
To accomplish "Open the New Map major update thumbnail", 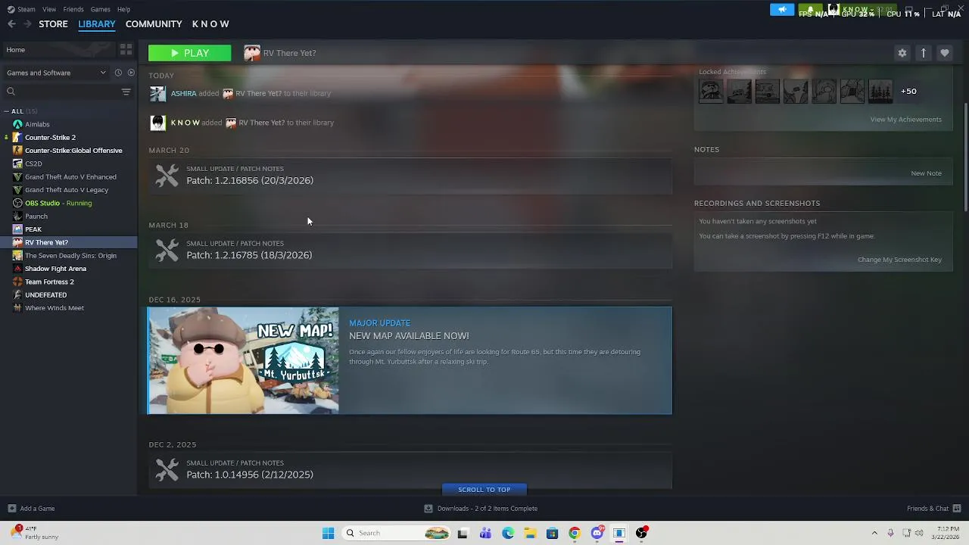I will [243, 360].
